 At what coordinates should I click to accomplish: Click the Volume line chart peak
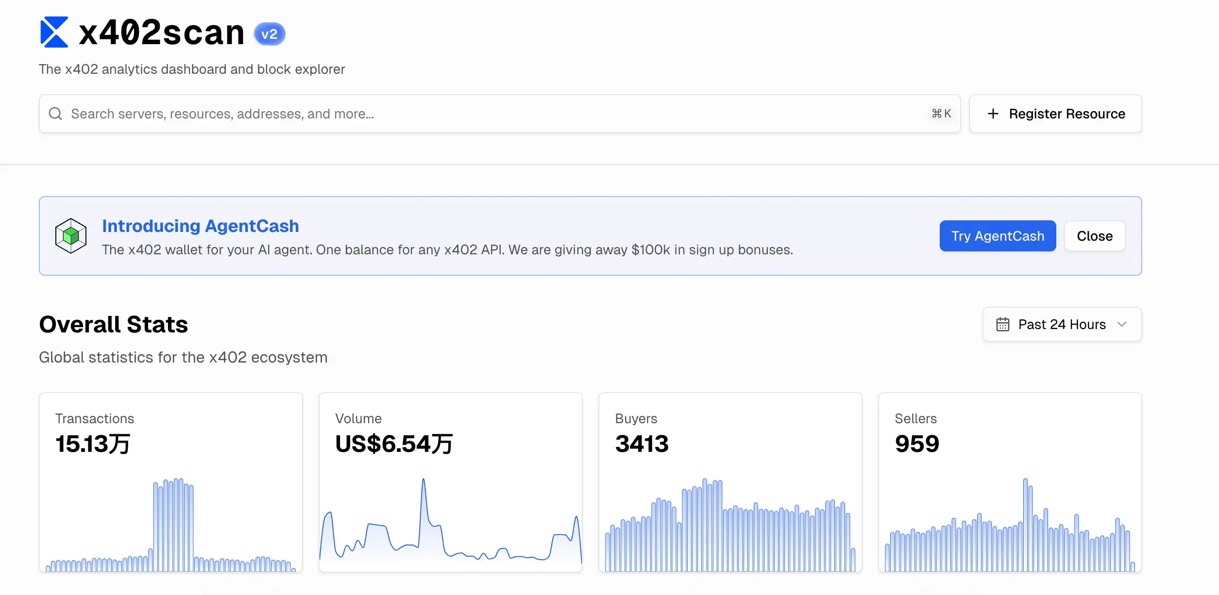(423, 480)
